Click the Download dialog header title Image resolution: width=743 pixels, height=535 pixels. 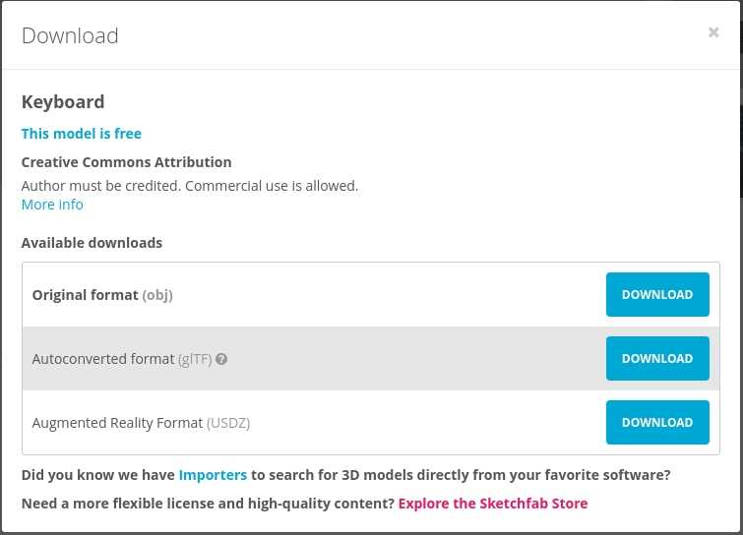(x=70, y=36)
